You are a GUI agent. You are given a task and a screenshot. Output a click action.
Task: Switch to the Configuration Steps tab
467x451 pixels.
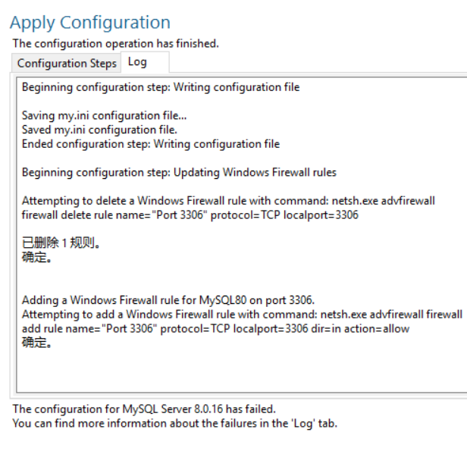pos(67,63)
